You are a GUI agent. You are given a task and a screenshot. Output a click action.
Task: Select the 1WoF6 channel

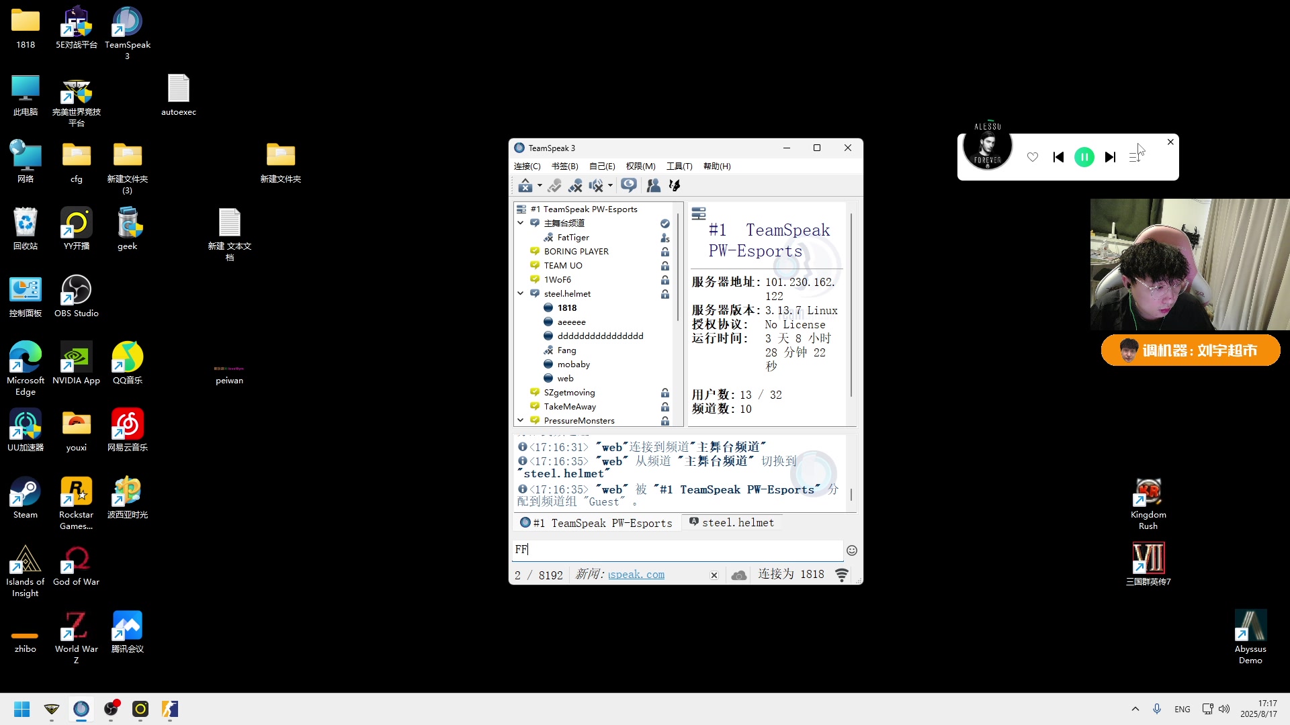tap(558, 280)
